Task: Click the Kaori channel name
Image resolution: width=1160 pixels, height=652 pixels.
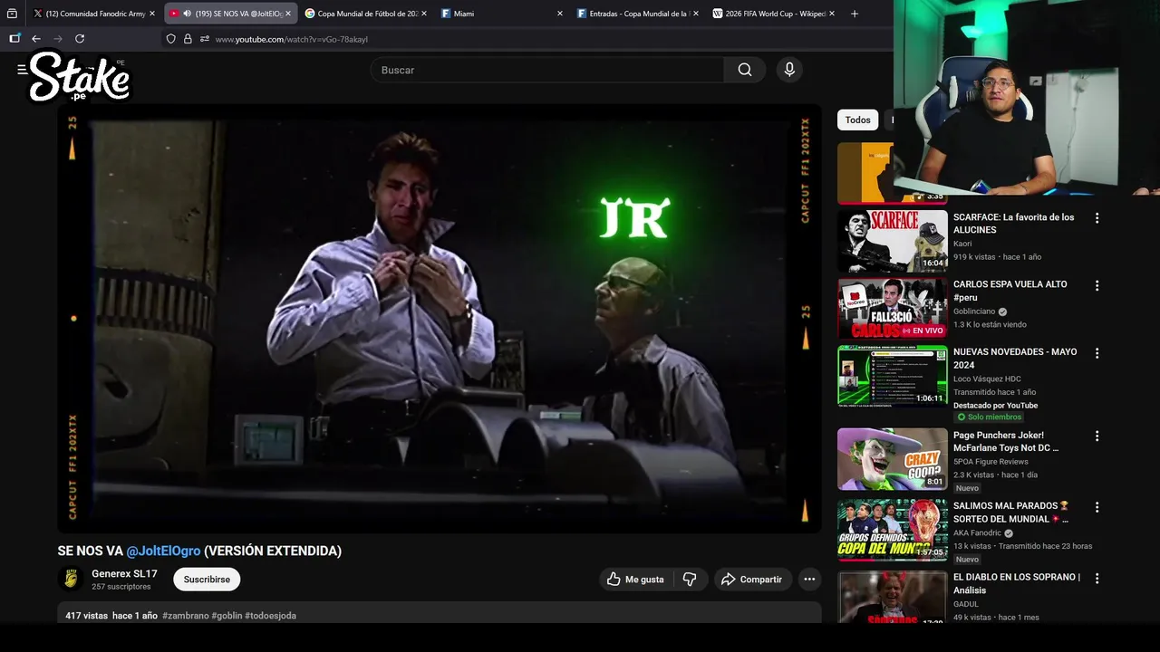Action: pos(962,244)
